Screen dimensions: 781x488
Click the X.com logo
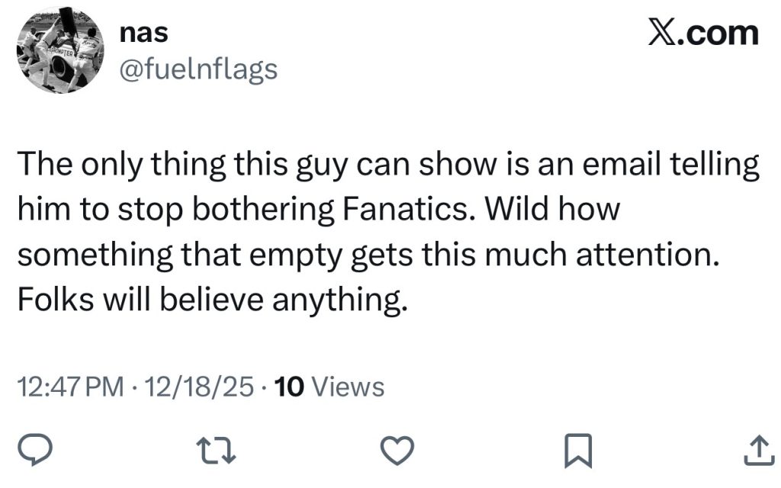(x=702, y=33)
